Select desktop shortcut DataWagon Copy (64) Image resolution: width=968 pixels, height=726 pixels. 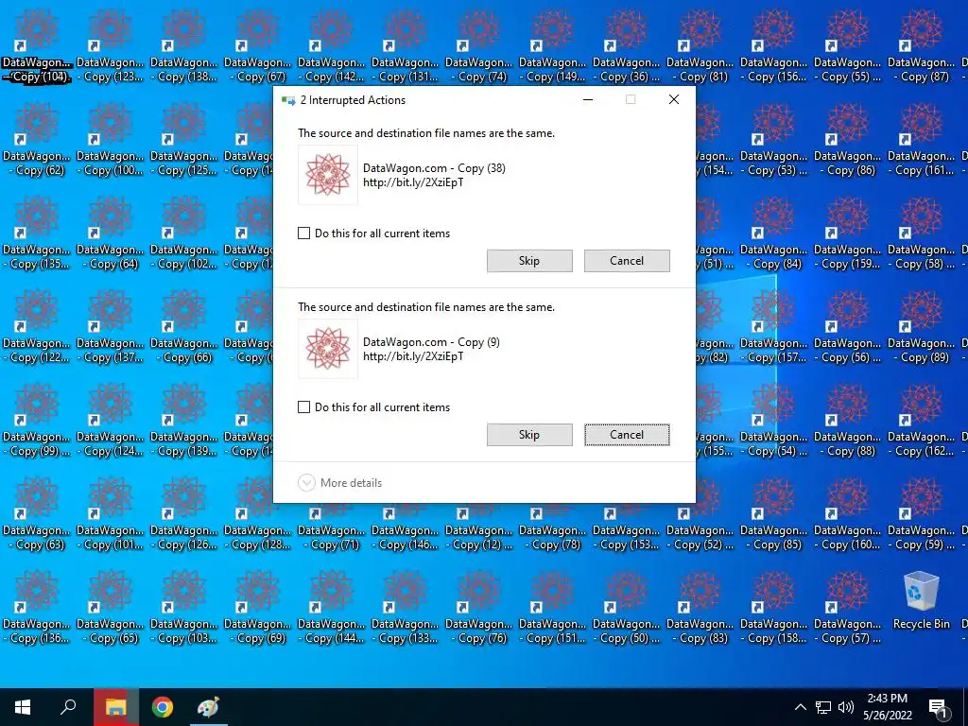(110, 233)
